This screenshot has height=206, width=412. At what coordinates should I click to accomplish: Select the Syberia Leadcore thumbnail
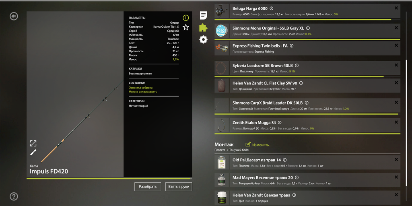222,68
